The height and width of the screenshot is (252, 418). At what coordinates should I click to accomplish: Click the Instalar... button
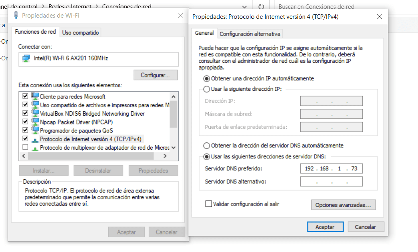pos(44,170)
